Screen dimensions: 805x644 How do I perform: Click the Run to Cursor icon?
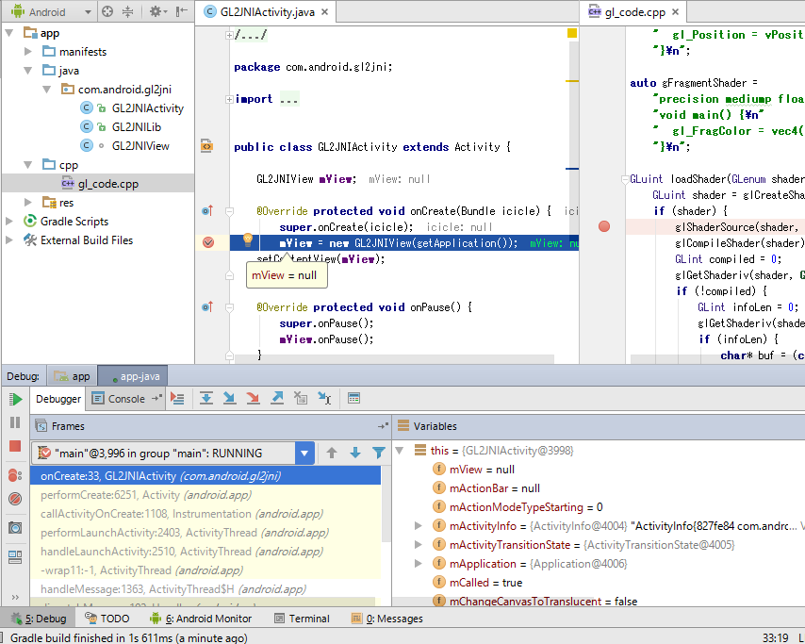tap(324, 399)
